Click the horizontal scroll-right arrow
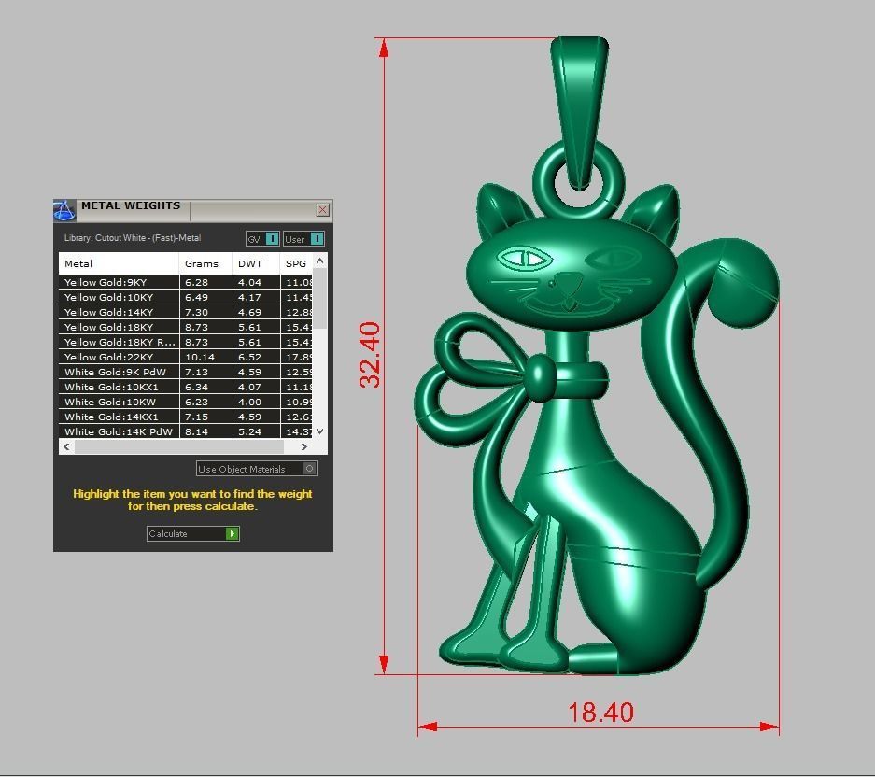This screenshot has width=875, height=777. (x=304, y=446)
